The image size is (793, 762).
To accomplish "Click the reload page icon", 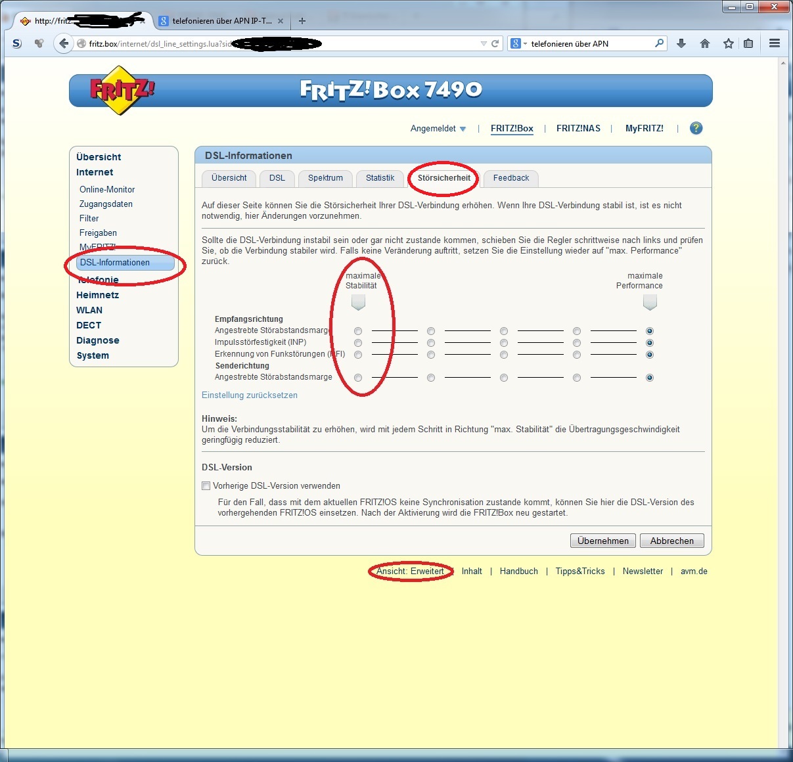I will tap(495, 43).
